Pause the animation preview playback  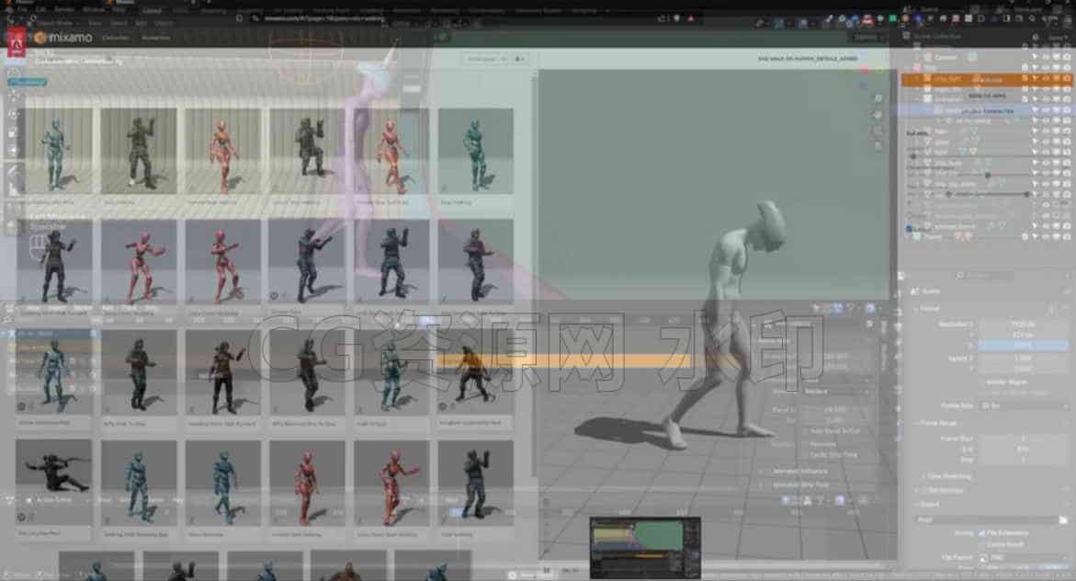coord(547,570)
